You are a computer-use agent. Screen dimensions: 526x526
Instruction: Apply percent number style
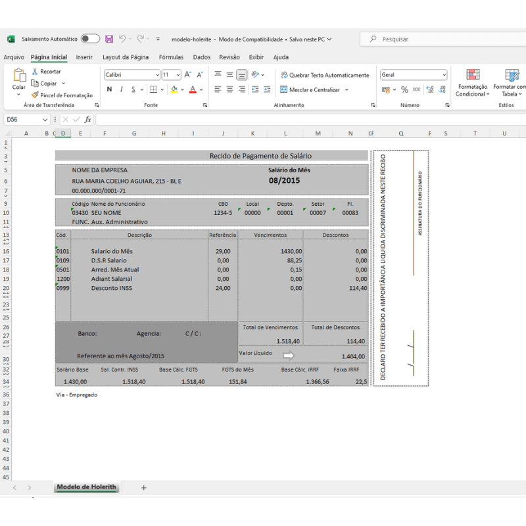click(x=406, y=89)
